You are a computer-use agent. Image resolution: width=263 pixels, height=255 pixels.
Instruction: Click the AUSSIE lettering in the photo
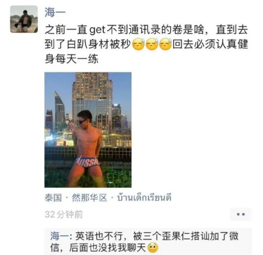pos(87,162)
